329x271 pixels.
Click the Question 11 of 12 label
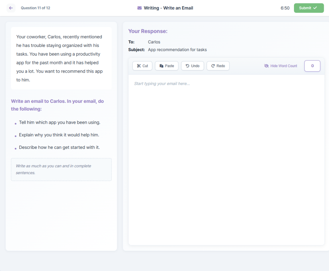point(35,8)
